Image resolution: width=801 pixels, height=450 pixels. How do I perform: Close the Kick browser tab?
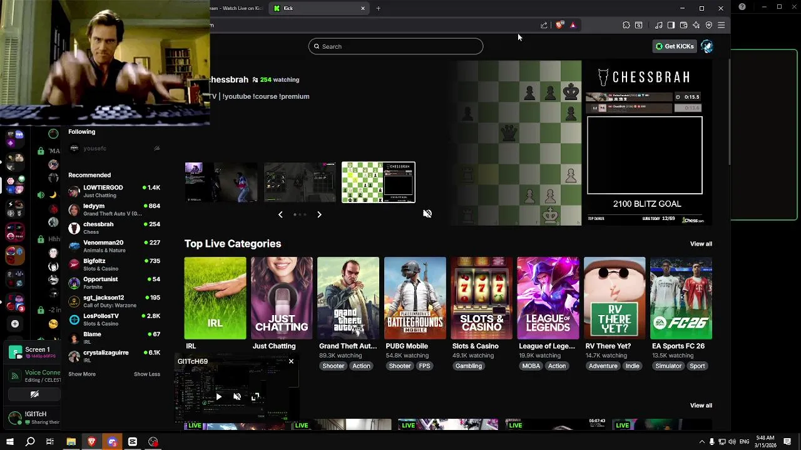(x=363, y=8)
